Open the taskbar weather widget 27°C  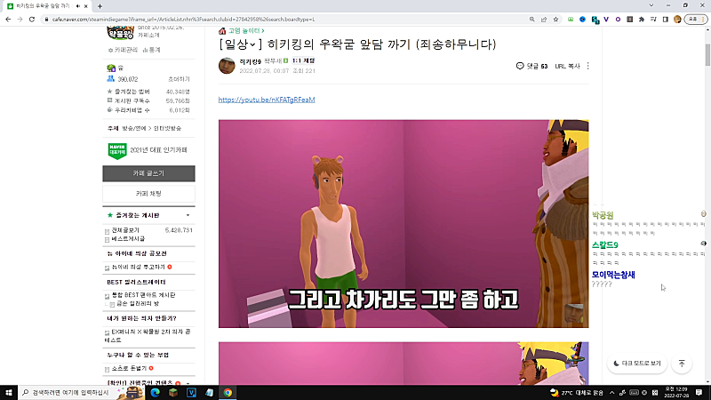pyautogui.click(x=577, y=393)
